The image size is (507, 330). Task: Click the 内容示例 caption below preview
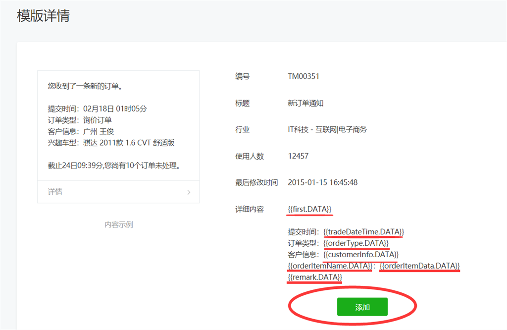click(118, 224)
